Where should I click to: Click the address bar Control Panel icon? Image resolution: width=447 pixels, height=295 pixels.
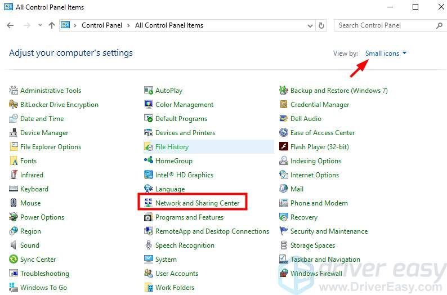65,25
